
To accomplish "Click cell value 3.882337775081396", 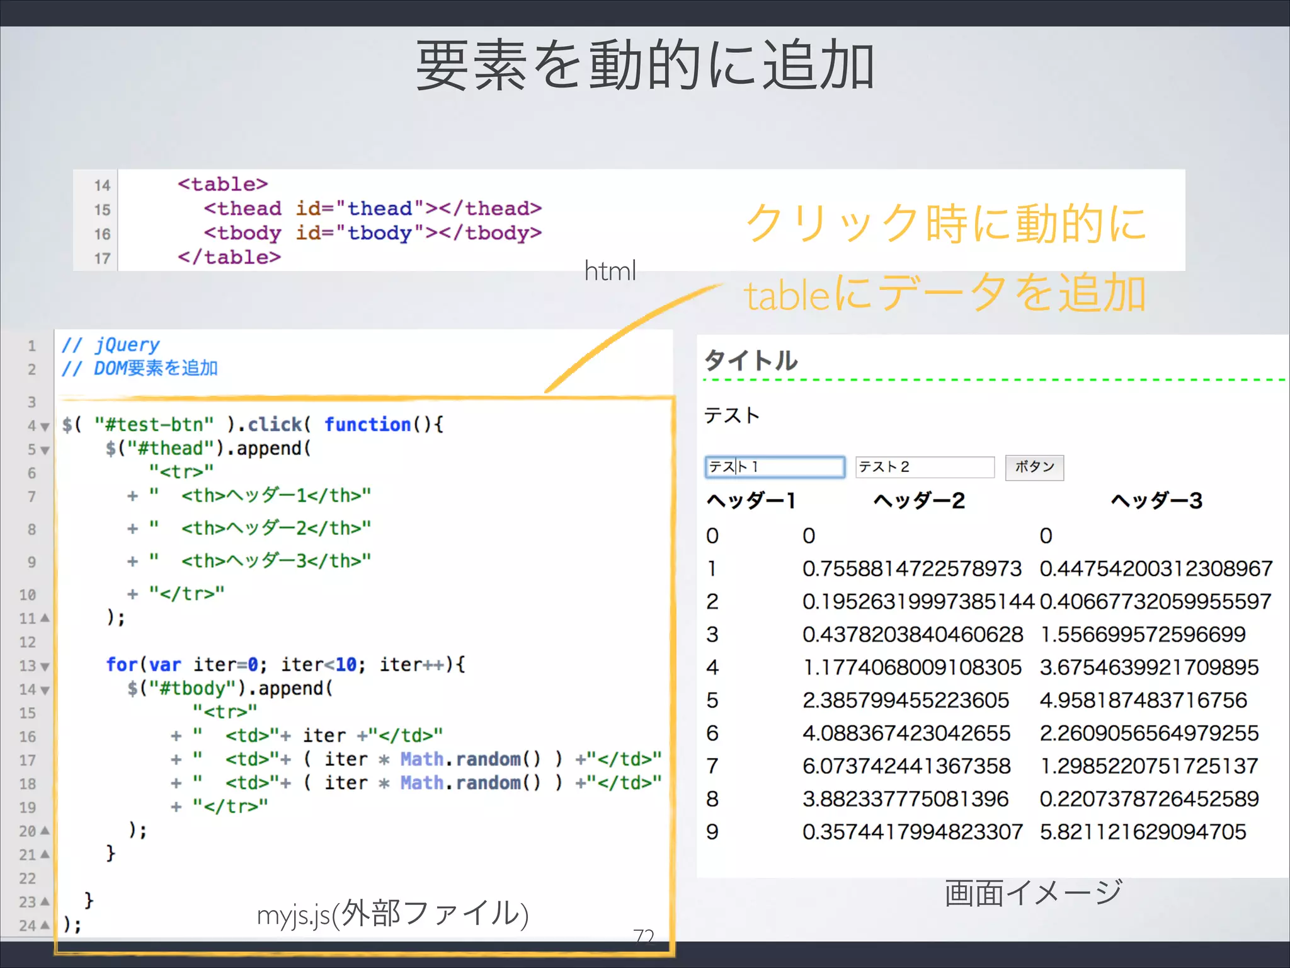I will [905, 798].
